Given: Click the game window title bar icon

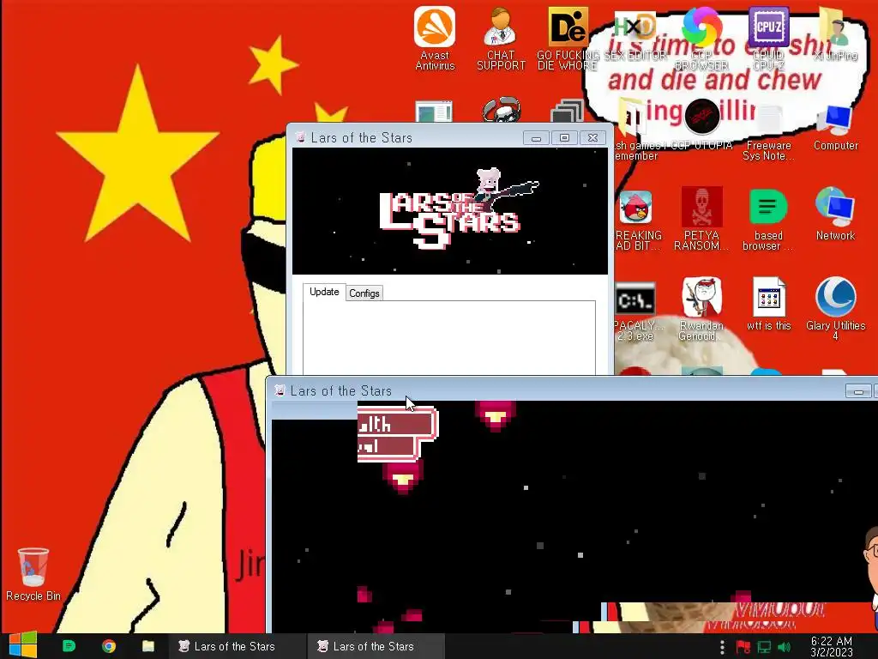Looking at the screenshot, I should [280, 390].
